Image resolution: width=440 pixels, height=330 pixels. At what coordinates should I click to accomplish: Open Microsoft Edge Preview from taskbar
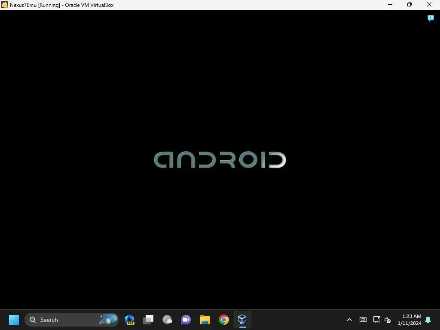130,320
